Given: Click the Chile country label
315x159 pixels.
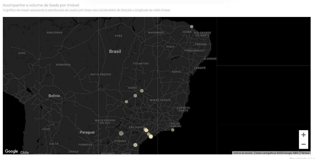Looking at the screenshot, I should coord(25,153).
